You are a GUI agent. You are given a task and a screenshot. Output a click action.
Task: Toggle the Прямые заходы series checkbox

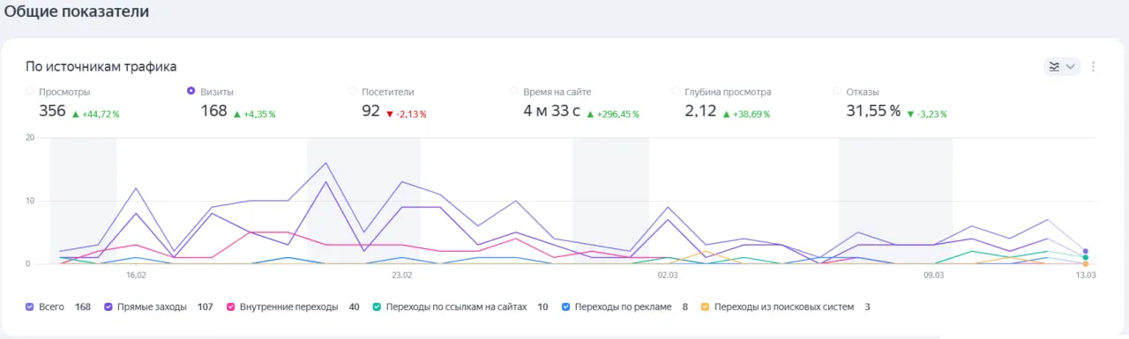click(x=109, y=307)
